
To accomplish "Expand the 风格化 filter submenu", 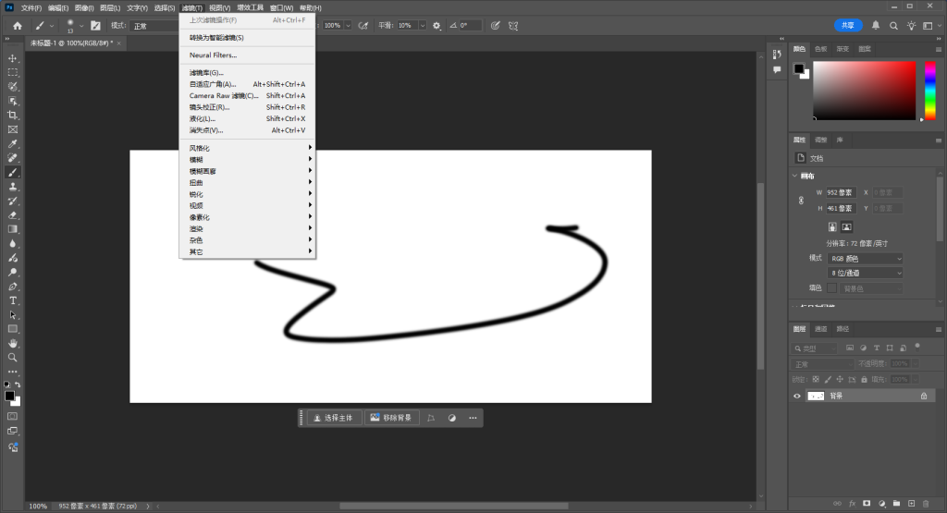I will (247, 148).
